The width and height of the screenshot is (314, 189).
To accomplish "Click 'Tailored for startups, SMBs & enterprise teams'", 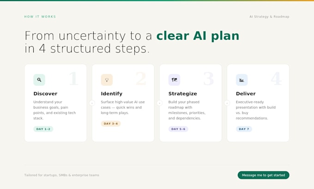I will point(62,175).
